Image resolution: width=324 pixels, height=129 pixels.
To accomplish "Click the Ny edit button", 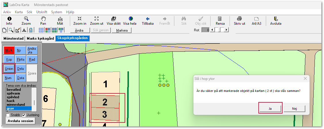I will point(20,50).
